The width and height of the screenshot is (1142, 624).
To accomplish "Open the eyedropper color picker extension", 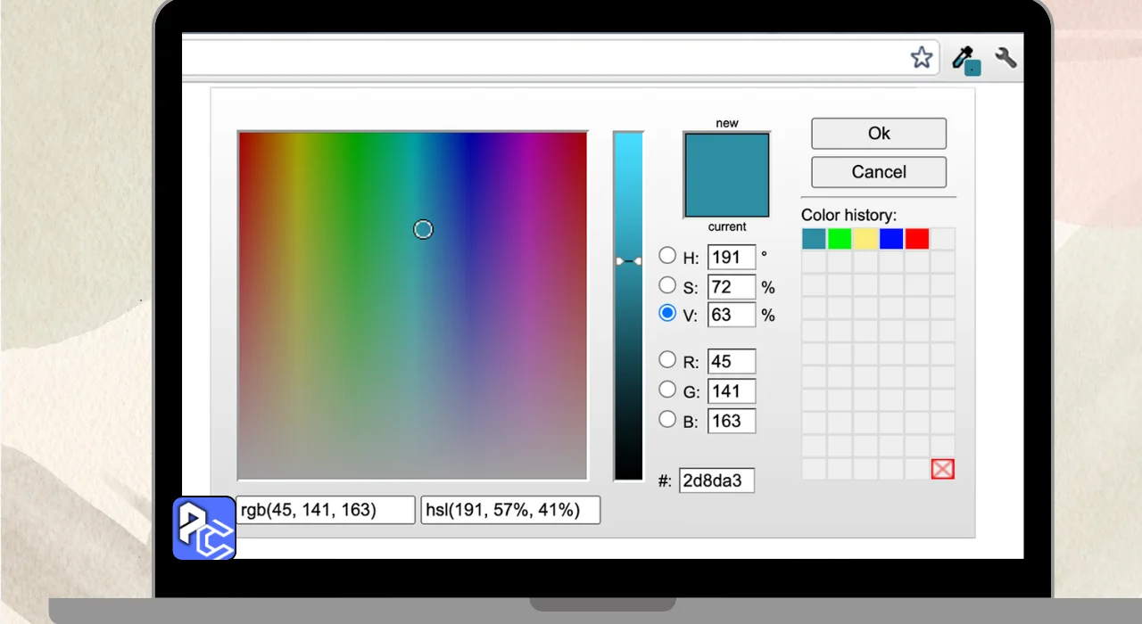I will point(965,60).
